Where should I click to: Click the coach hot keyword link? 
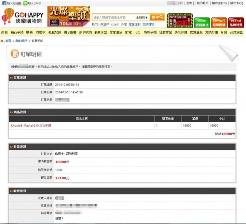click(115, 25)
